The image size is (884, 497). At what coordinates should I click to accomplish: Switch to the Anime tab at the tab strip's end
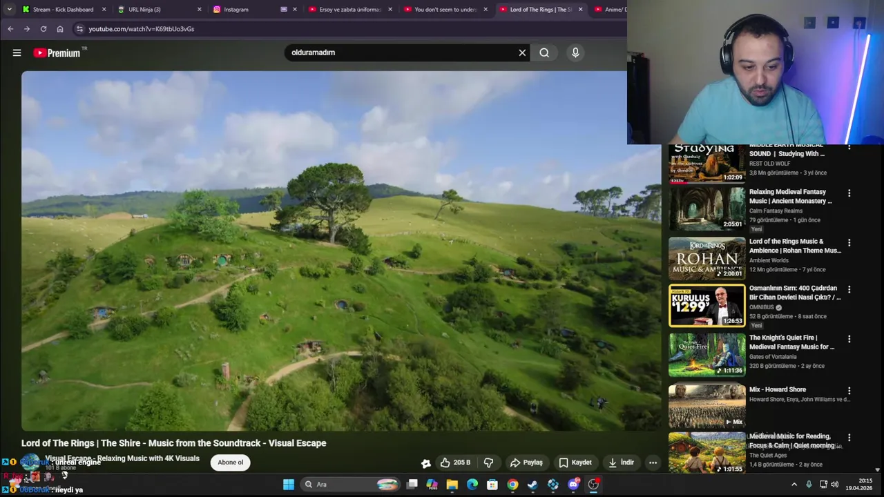611,10
